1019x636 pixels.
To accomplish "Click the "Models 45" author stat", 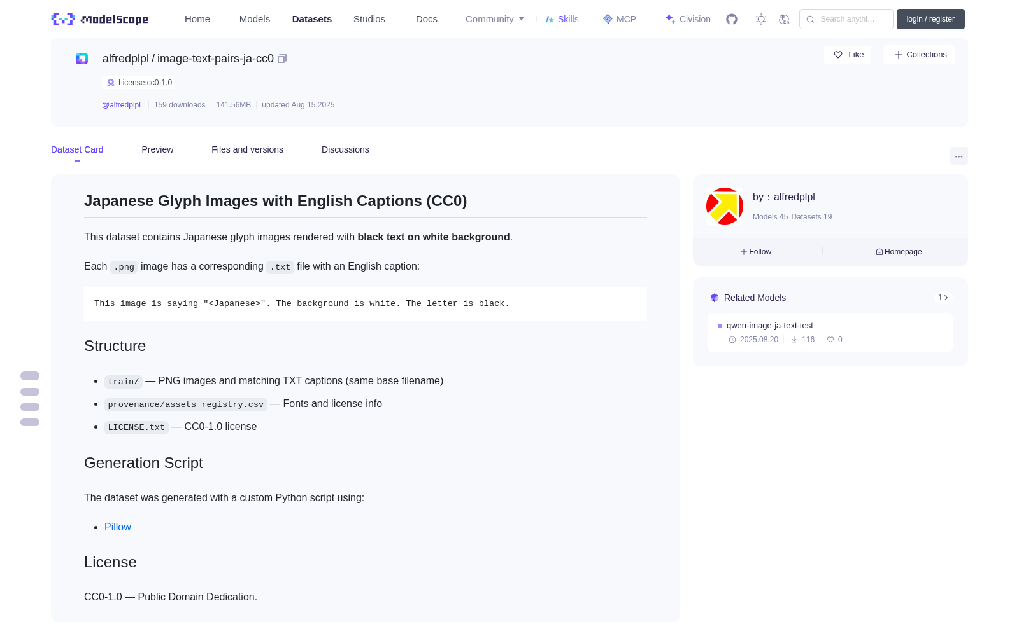I will pos(770,217).
